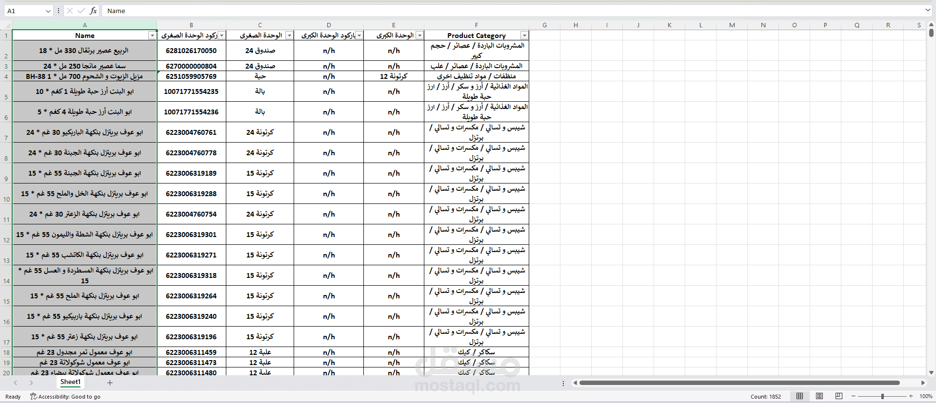The image size is (936, 403).
Task: Select column F by its header
Action: 477,25
